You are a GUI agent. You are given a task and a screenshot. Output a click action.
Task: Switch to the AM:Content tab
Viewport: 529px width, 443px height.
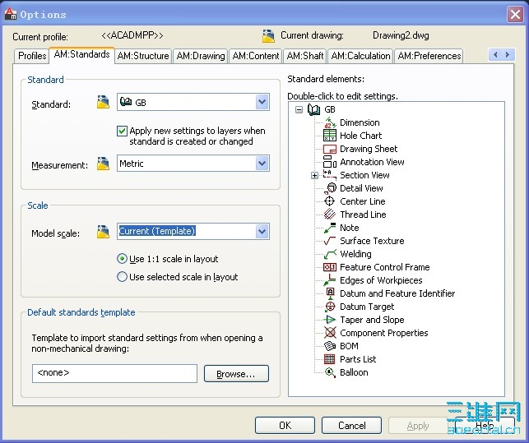point(256,56)
